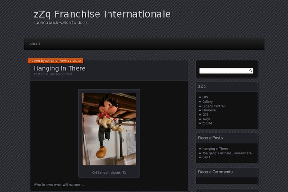Focus the sidebar search field
288x192 pixels.
click(x=226, y=71)
